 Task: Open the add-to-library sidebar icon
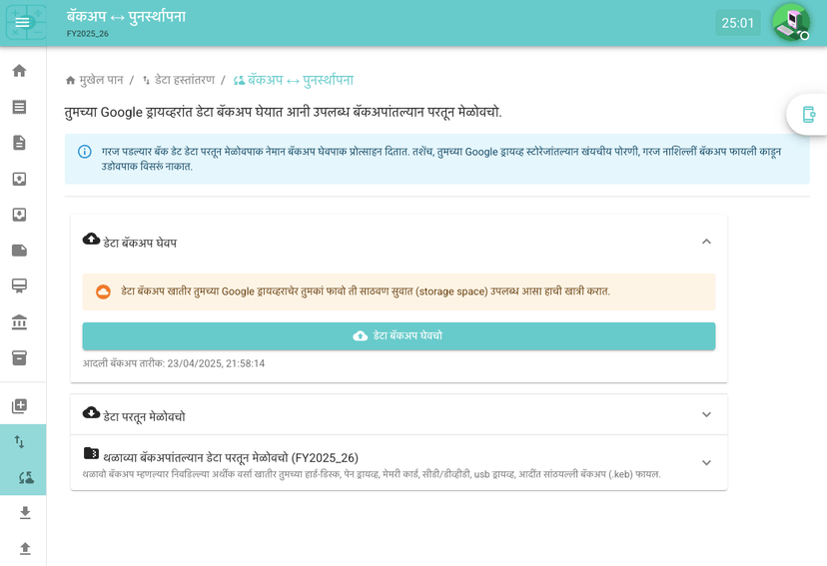[x=19, y=406]
